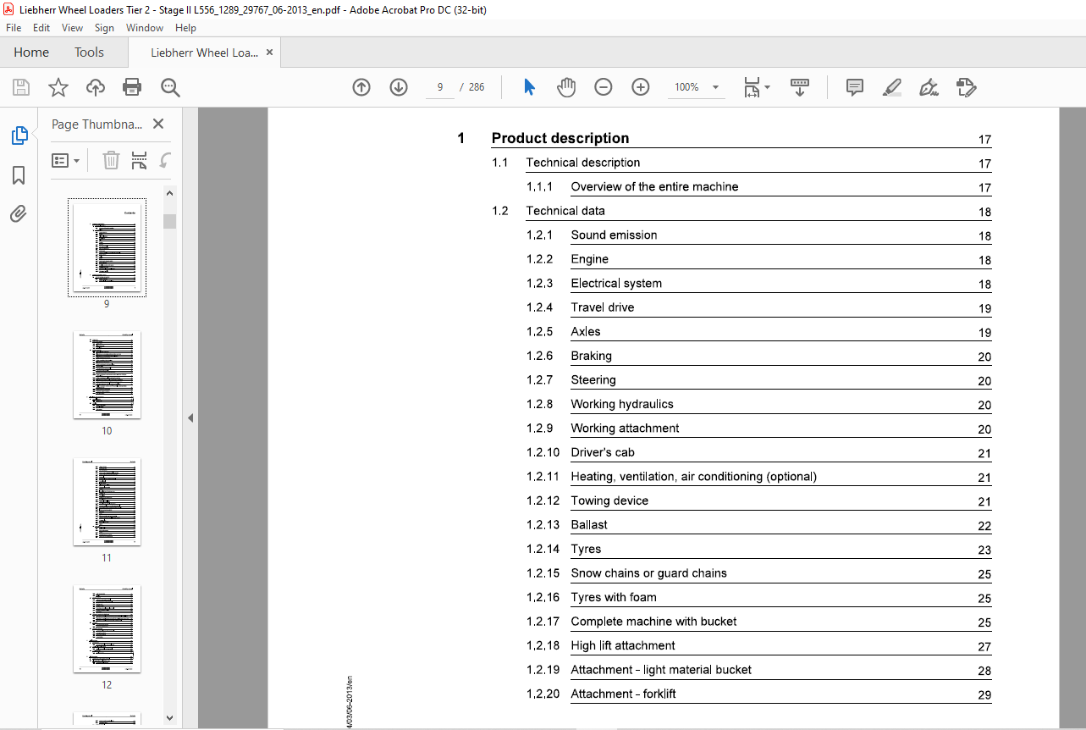Click the page number input field
Screen dimensions: 1086x730
click(x=441, y=87)
